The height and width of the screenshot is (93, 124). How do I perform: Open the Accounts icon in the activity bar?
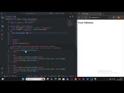coord(2,68)
